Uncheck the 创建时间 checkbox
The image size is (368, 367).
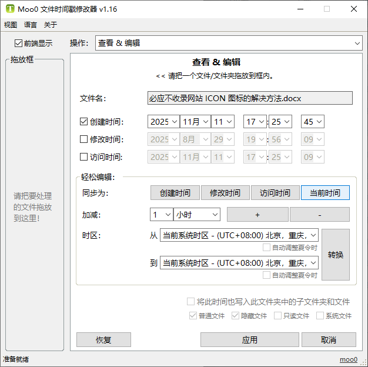coord(84,122)
